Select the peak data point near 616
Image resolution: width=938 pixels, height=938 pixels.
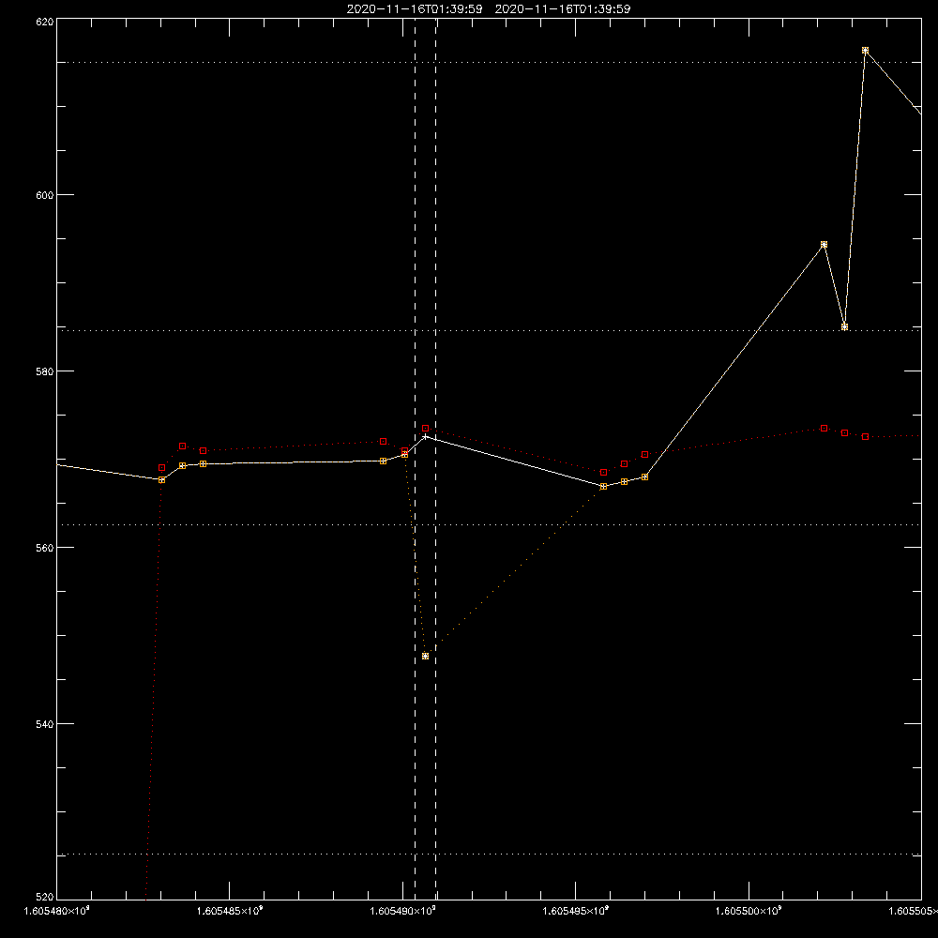pyautogui.click(x=865, y=51)
